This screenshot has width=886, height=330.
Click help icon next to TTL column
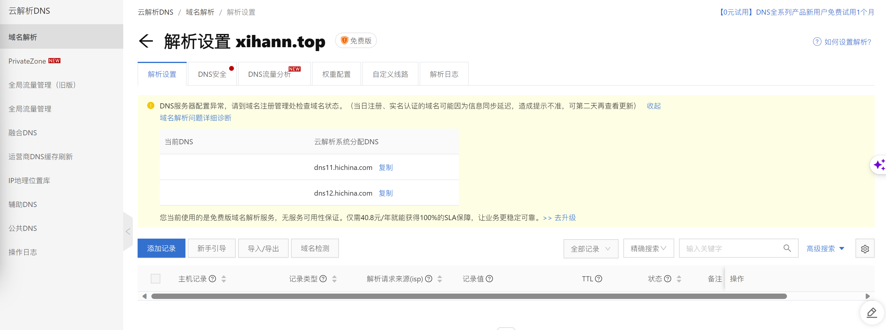pos(599,279)
